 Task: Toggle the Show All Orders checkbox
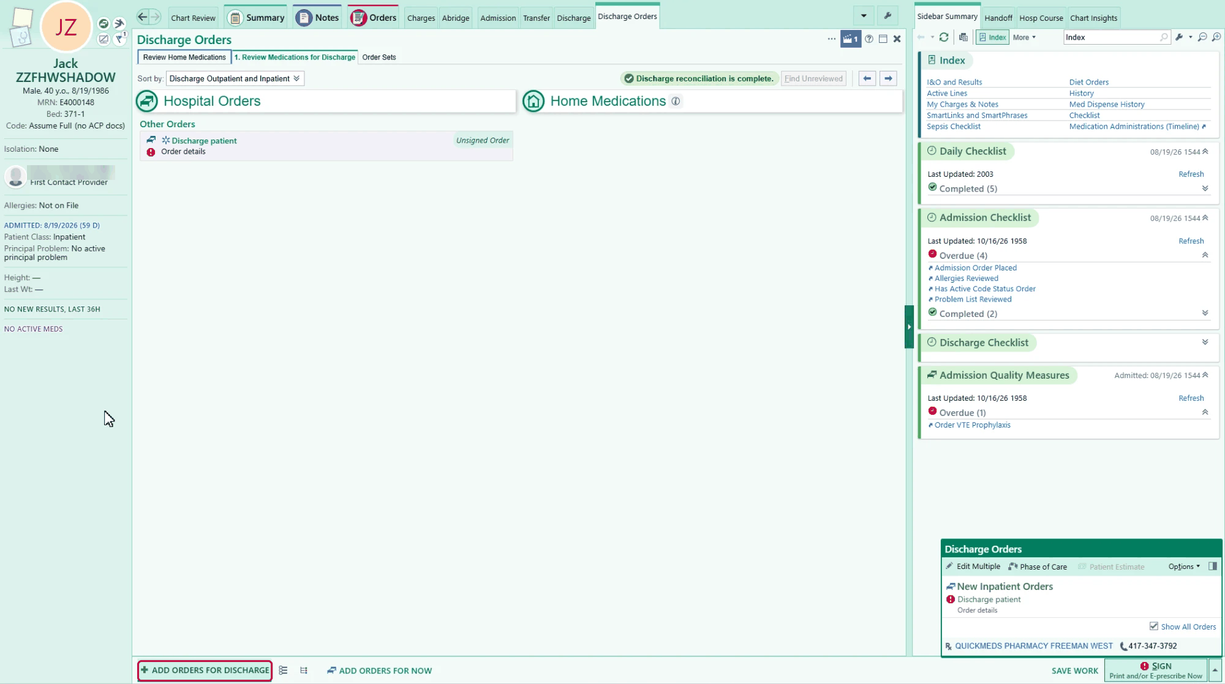1154,626
